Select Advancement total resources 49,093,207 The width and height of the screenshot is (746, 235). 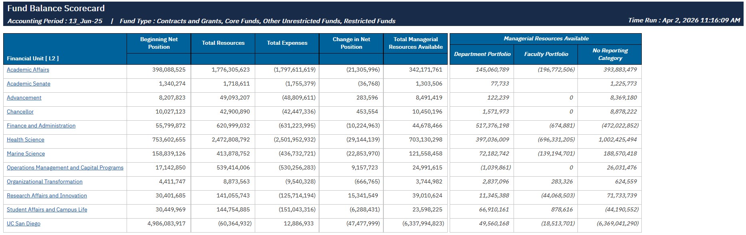point(235,98)
